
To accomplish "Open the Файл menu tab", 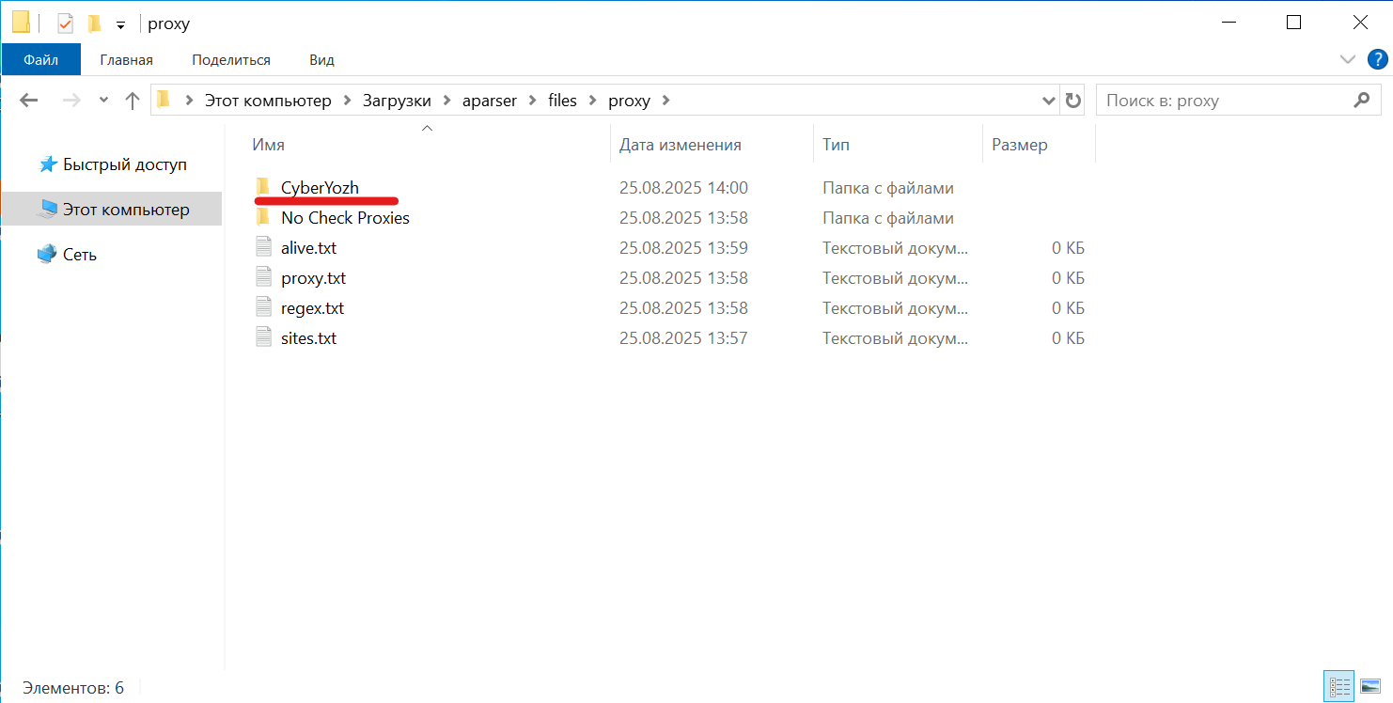I will click(x=40, y=60).
